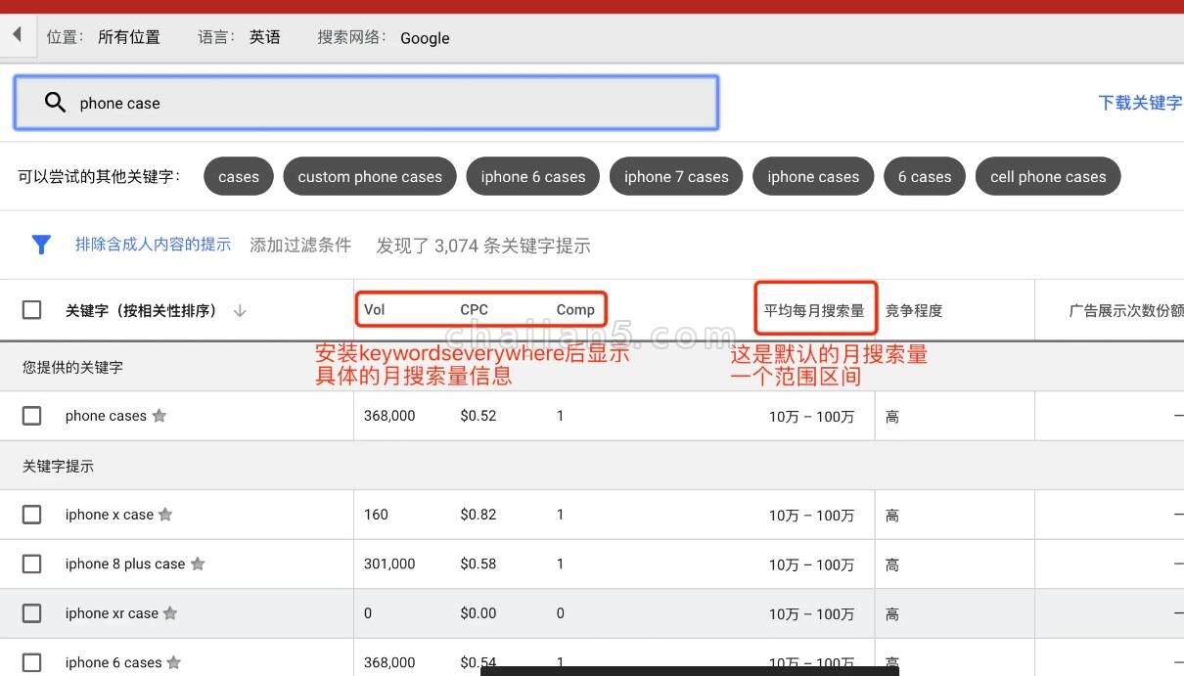Check the box for 'phone cases' row
This screenshot has width=1184, height=676.
pyautogui.click(x=32, y=416)
